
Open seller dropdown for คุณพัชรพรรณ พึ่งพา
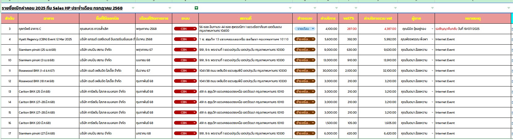coord(432,39)
